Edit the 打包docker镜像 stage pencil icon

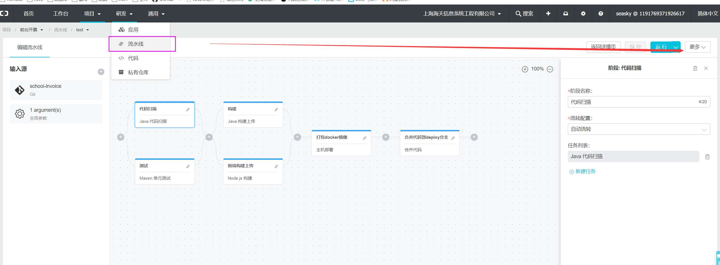tap(365, 138)
